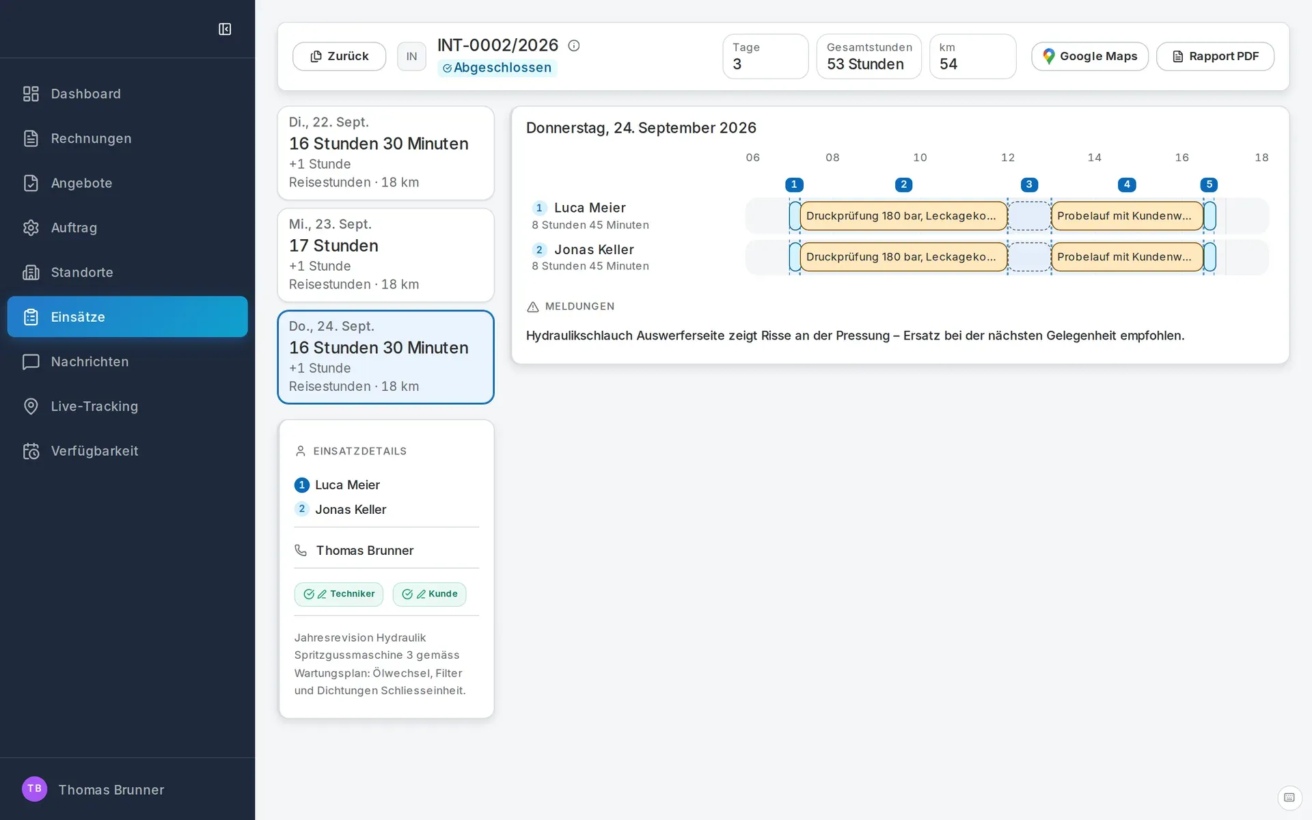Select Jonas Keller's Druckprüfung block
The image size is (1312, 820).
903,257
